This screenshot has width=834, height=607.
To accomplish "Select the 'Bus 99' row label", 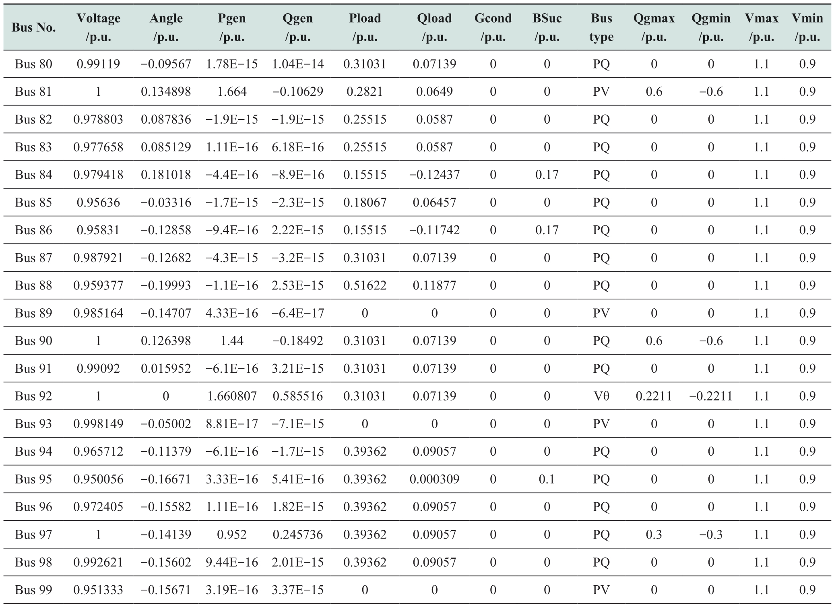I will pos(33,590).
